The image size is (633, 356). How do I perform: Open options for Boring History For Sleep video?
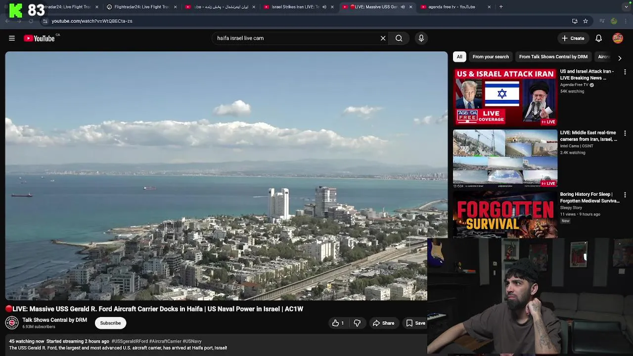(625, 195)
